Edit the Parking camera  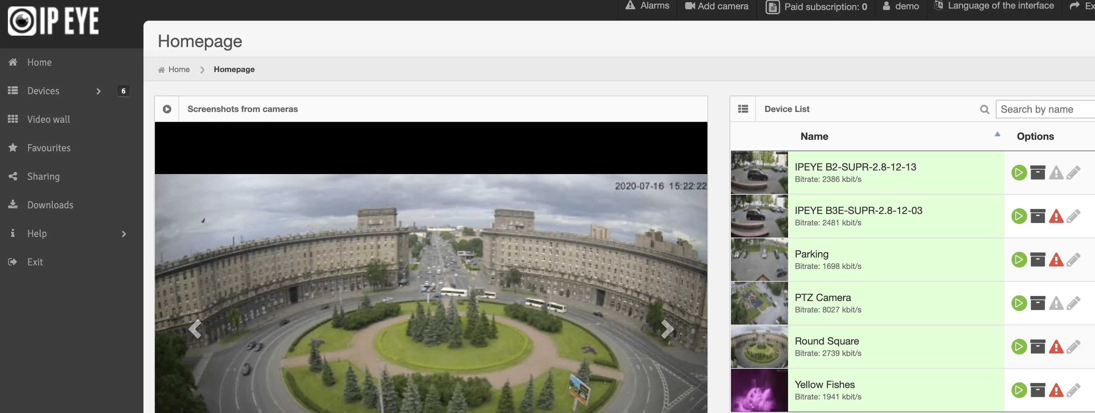pyautogui.click(x=1074, y=260)
